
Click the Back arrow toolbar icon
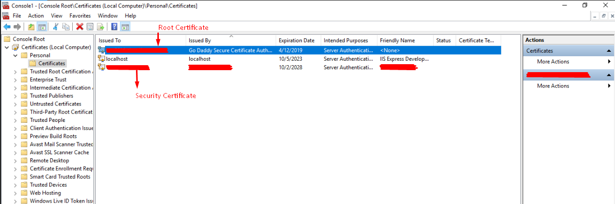6,27
